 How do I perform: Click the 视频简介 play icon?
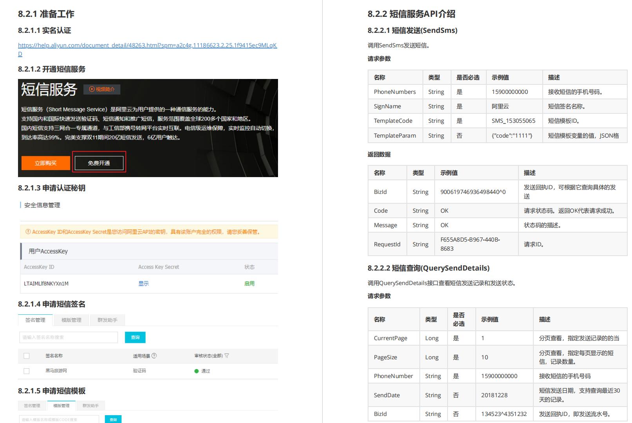coord(92,90)
